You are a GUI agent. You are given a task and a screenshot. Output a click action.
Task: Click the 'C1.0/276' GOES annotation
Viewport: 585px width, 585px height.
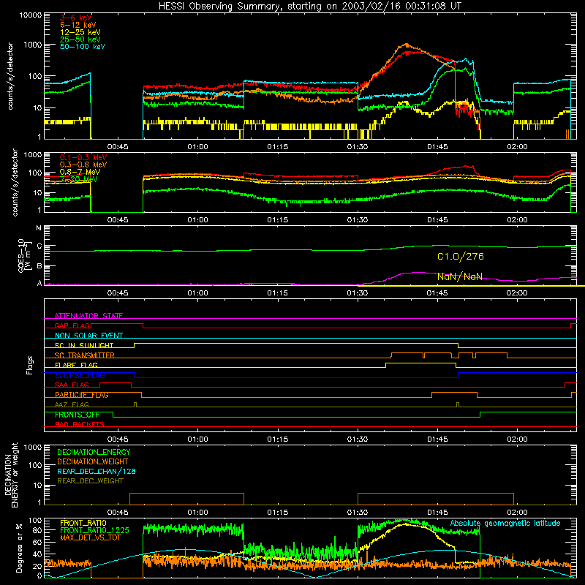(461, 257)
